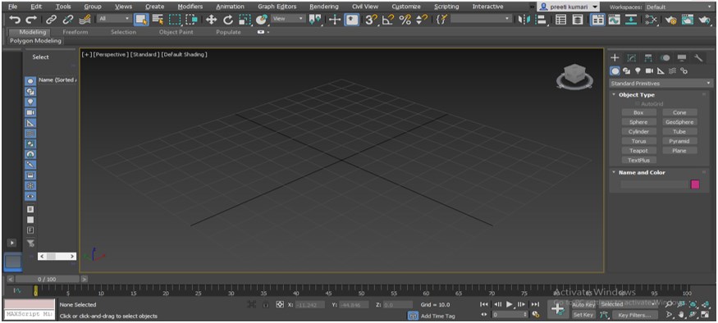Click the Select and Place tool
718x323 pixels.
tap(262, 19)
